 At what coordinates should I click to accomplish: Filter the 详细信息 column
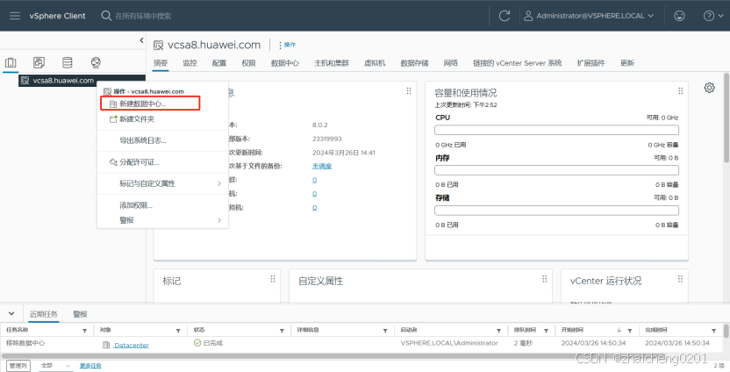385,331
